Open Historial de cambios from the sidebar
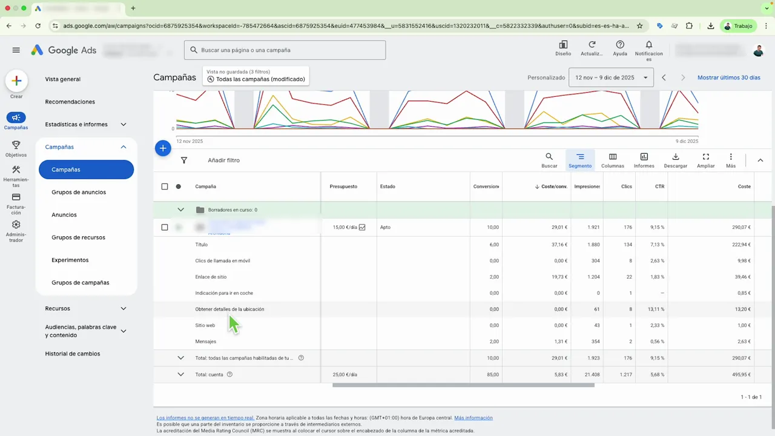Image resolution: width=775 pixels, height=436 pixels. [72, 354]
